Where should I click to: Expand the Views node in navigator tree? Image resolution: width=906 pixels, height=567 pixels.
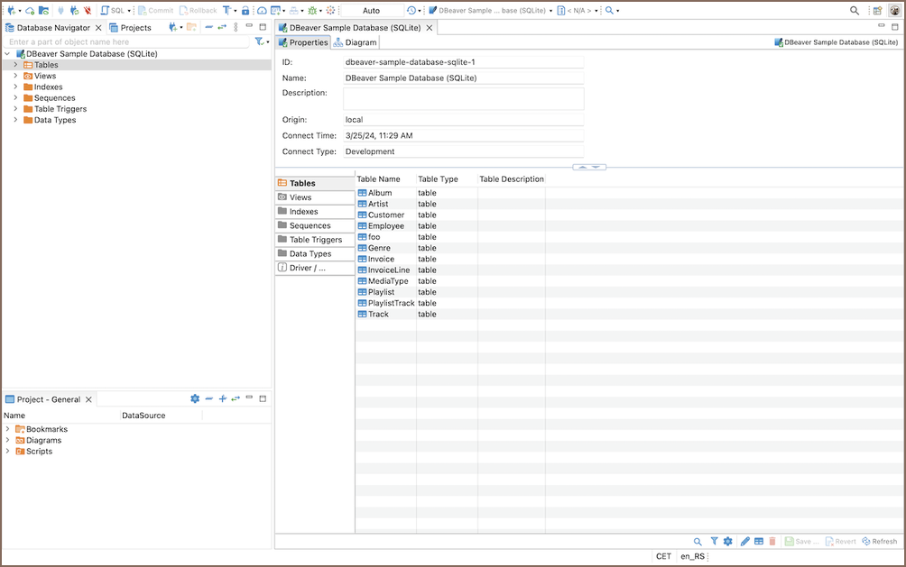[15, 77]
